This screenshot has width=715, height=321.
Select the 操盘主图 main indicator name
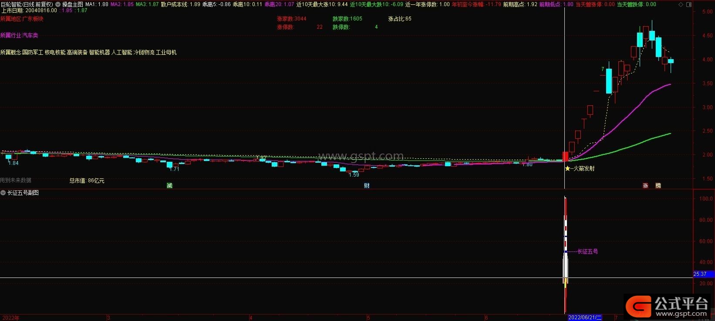pos(72,4)
